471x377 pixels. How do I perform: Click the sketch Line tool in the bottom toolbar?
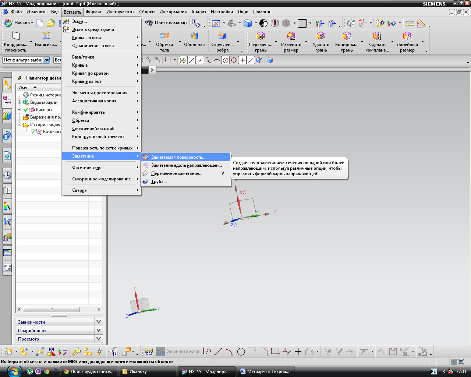tap(218, 352)
